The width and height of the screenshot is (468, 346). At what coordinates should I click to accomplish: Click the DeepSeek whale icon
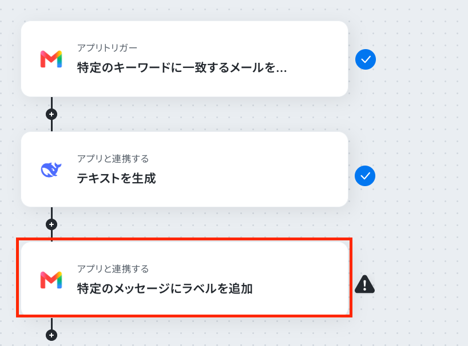click(51, 170)
